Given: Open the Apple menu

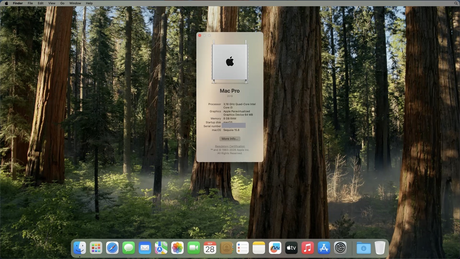Looking at the screenshot, I should (6, 3).
